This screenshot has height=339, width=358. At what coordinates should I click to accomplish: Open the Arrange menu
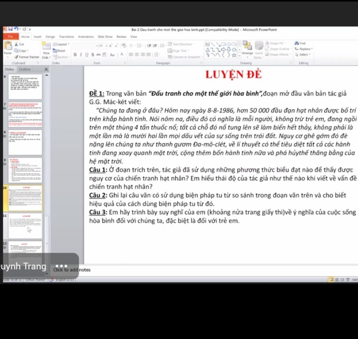247,49
